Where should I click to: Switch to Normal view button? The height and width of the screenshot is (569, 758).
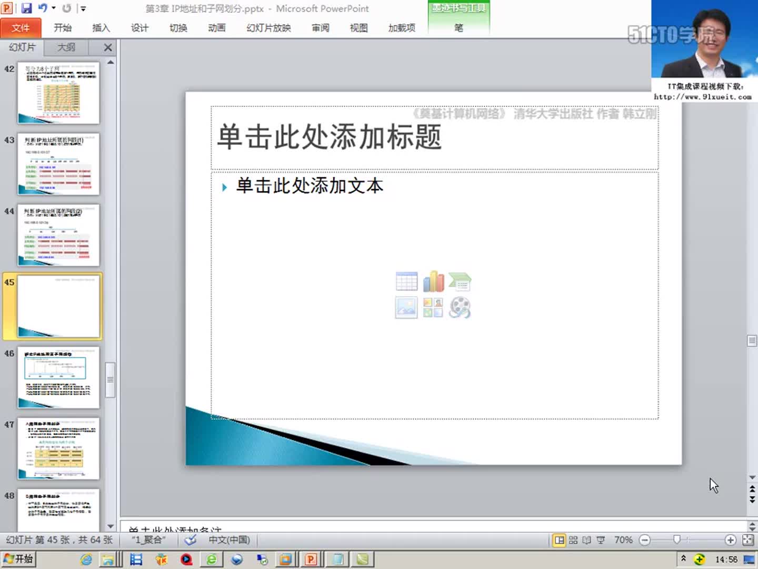tap(559, 540)
